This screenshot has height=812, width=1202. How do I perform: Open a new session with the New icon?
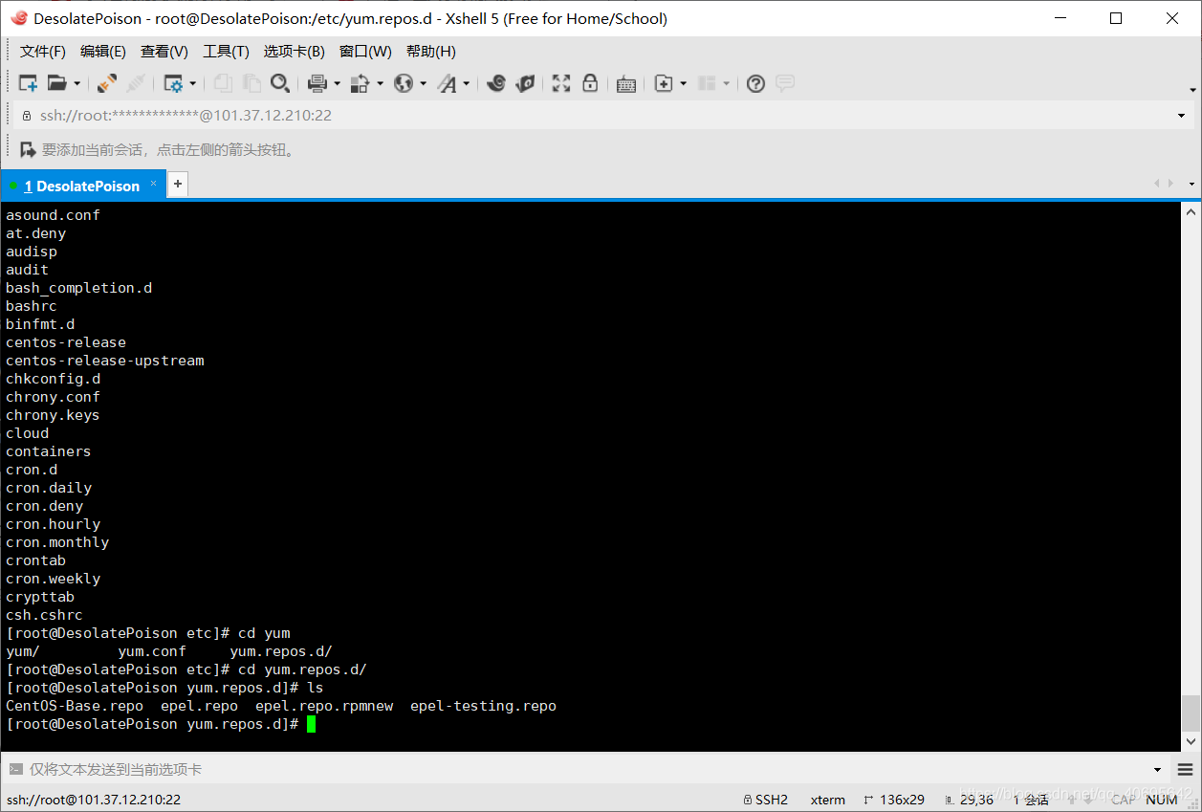[x=27, y=83]
